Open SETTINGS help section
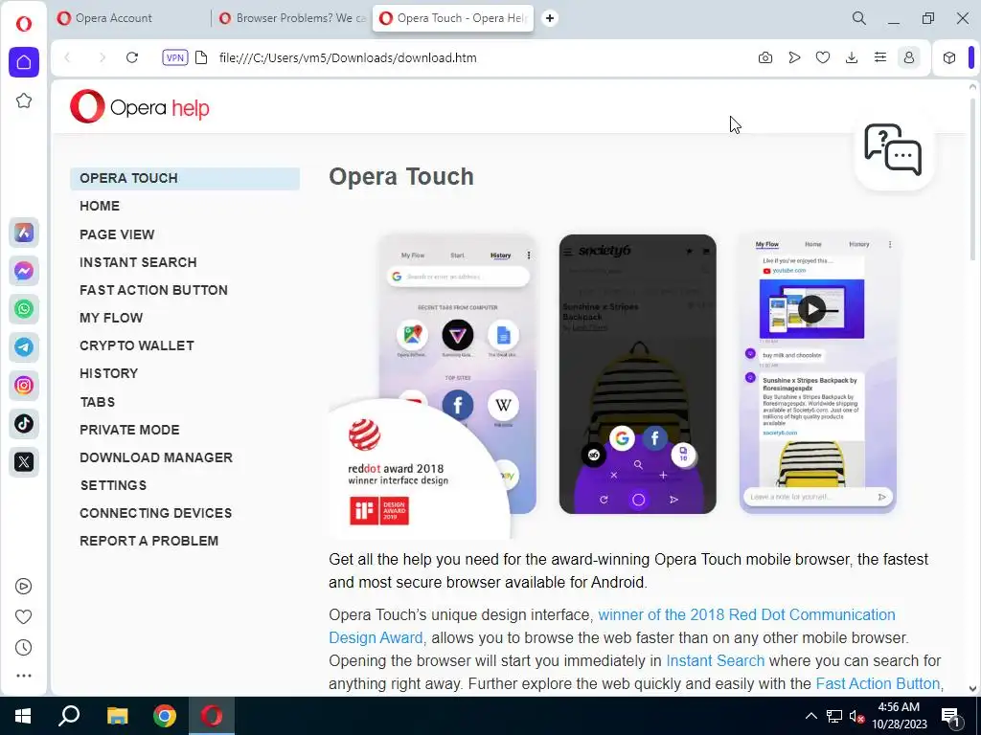 coord(113,485)
